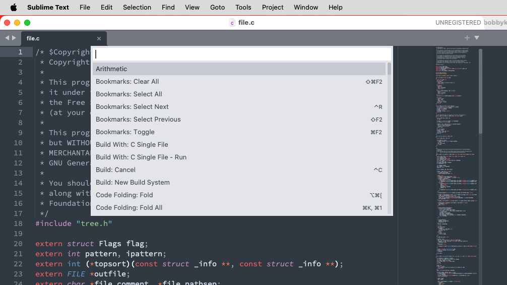Select the Arithmetic command
This screenshot has height=285, width=507.
[x=239, y=69]
